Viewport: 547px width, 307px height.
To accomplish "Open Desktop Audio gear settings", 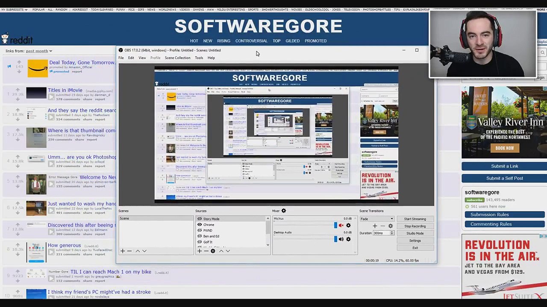I will click(348, 239).
